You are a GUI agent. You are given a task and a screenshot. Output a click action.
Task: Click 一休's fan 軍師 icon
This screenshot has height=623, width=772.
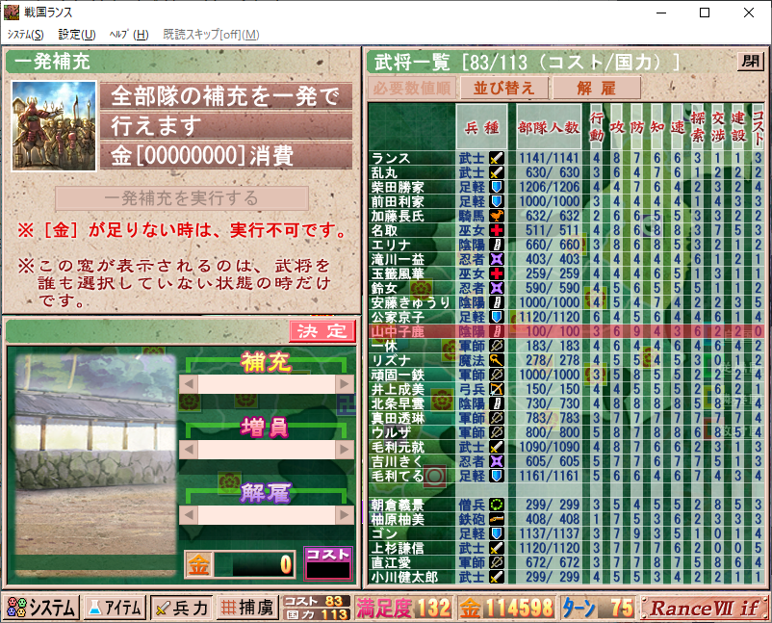(497, 346)
